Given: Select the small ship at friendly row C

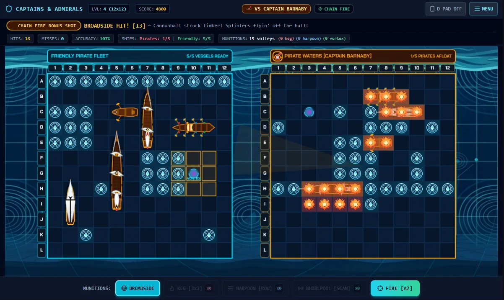Looking at the screenshot, I should (x=125, y=112).
